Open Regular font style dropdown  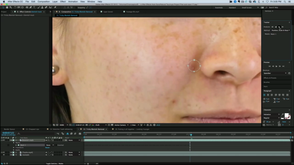pyautogui.click(x=271, y=118)
